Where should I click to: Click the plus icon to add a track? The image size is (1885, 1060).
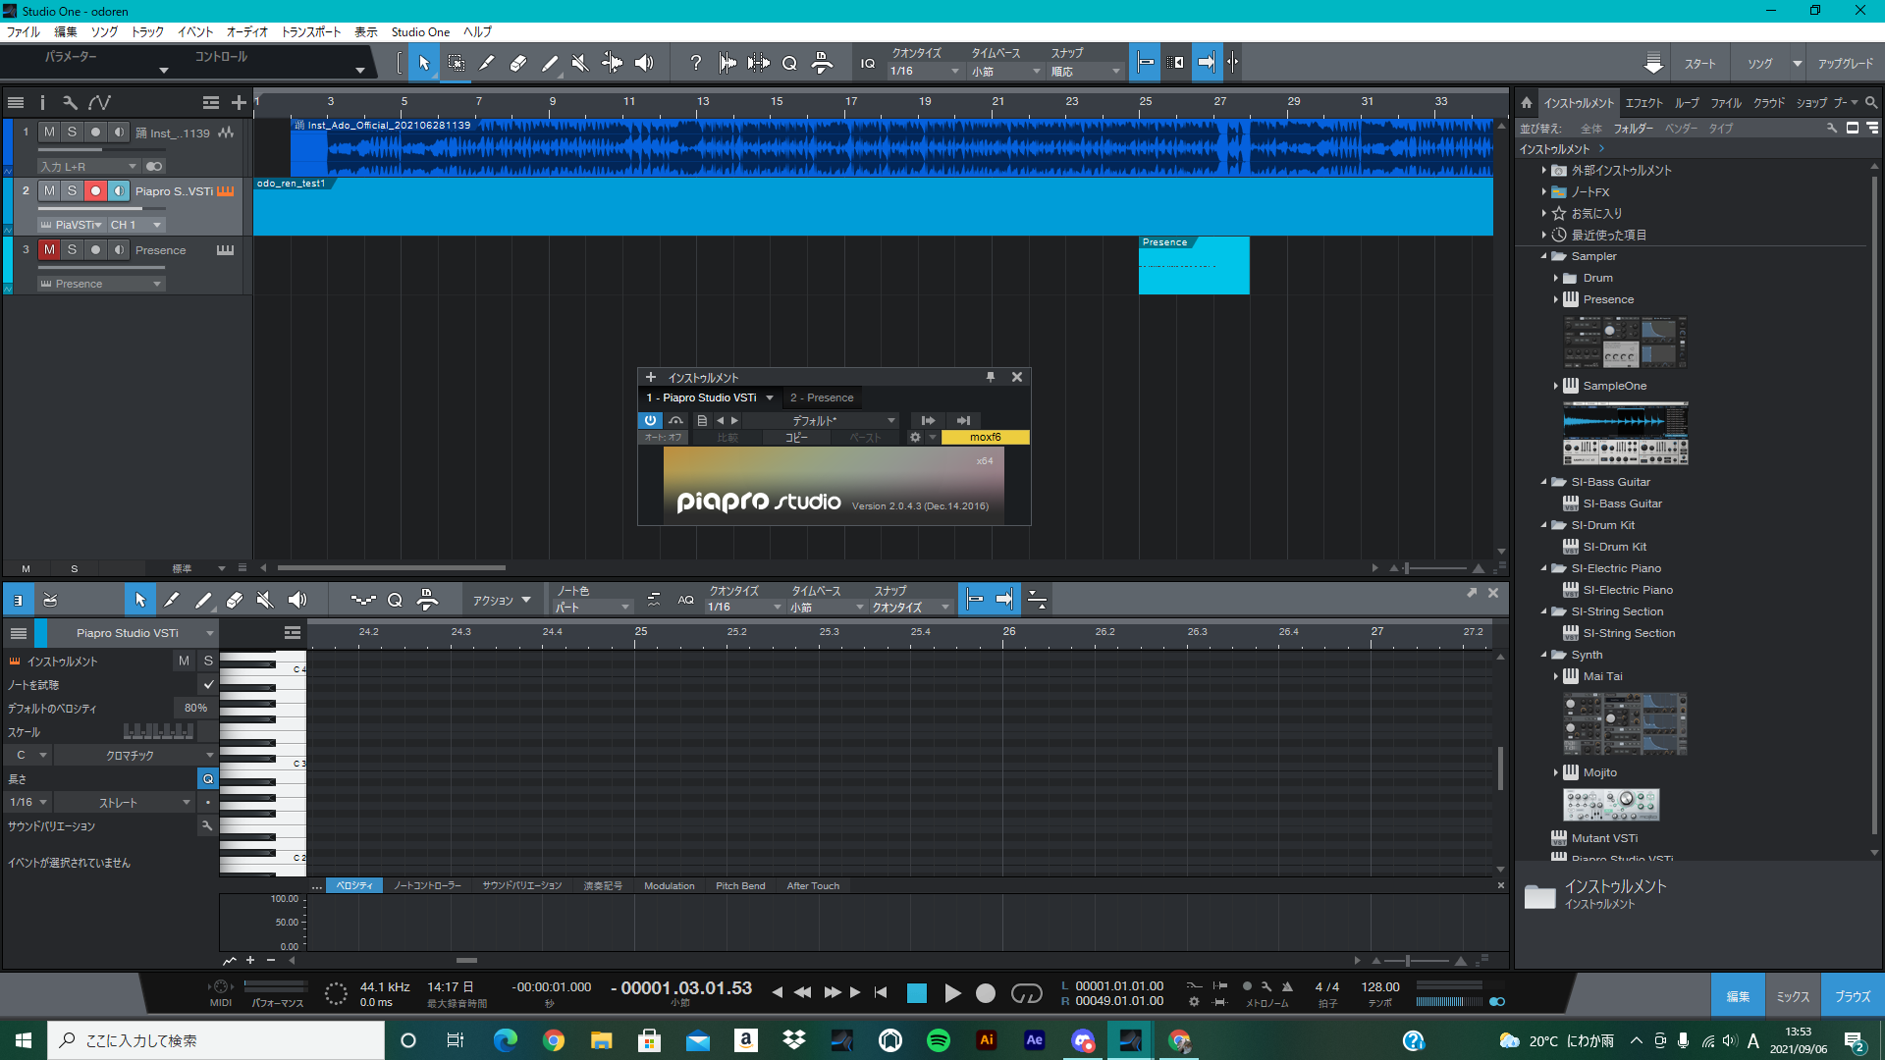[239, 102]
